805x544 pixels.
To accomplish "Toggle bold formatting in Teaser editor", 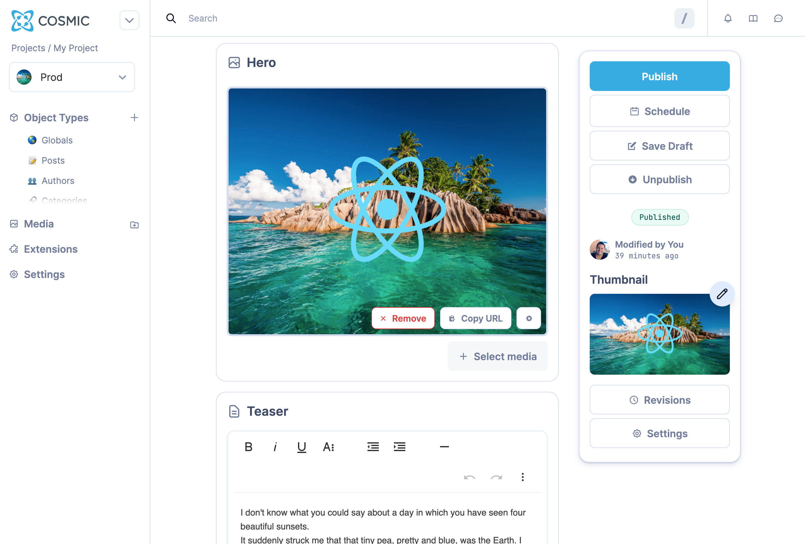I will point(248,447).
